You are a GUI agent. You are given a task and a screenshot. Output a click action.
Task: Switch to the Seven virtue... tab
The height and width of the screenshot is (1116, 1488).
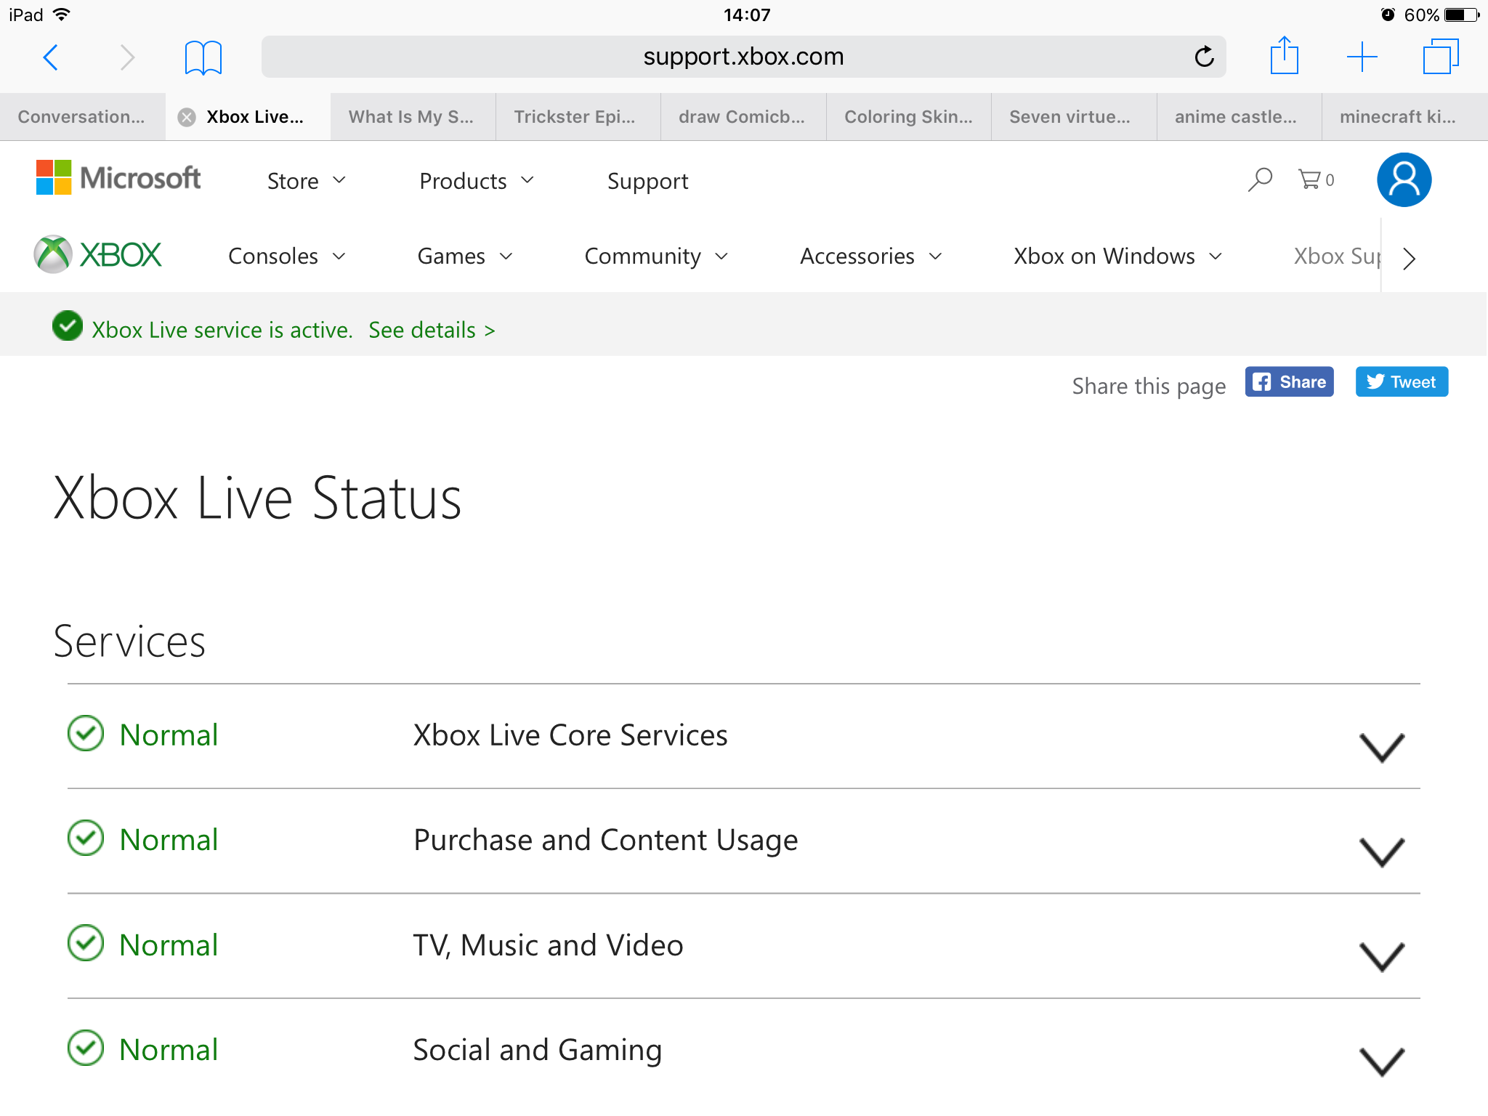coord(1073,117)
